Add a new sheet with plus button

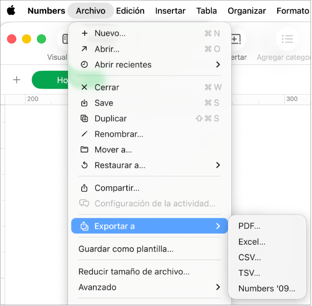(17, 80)
